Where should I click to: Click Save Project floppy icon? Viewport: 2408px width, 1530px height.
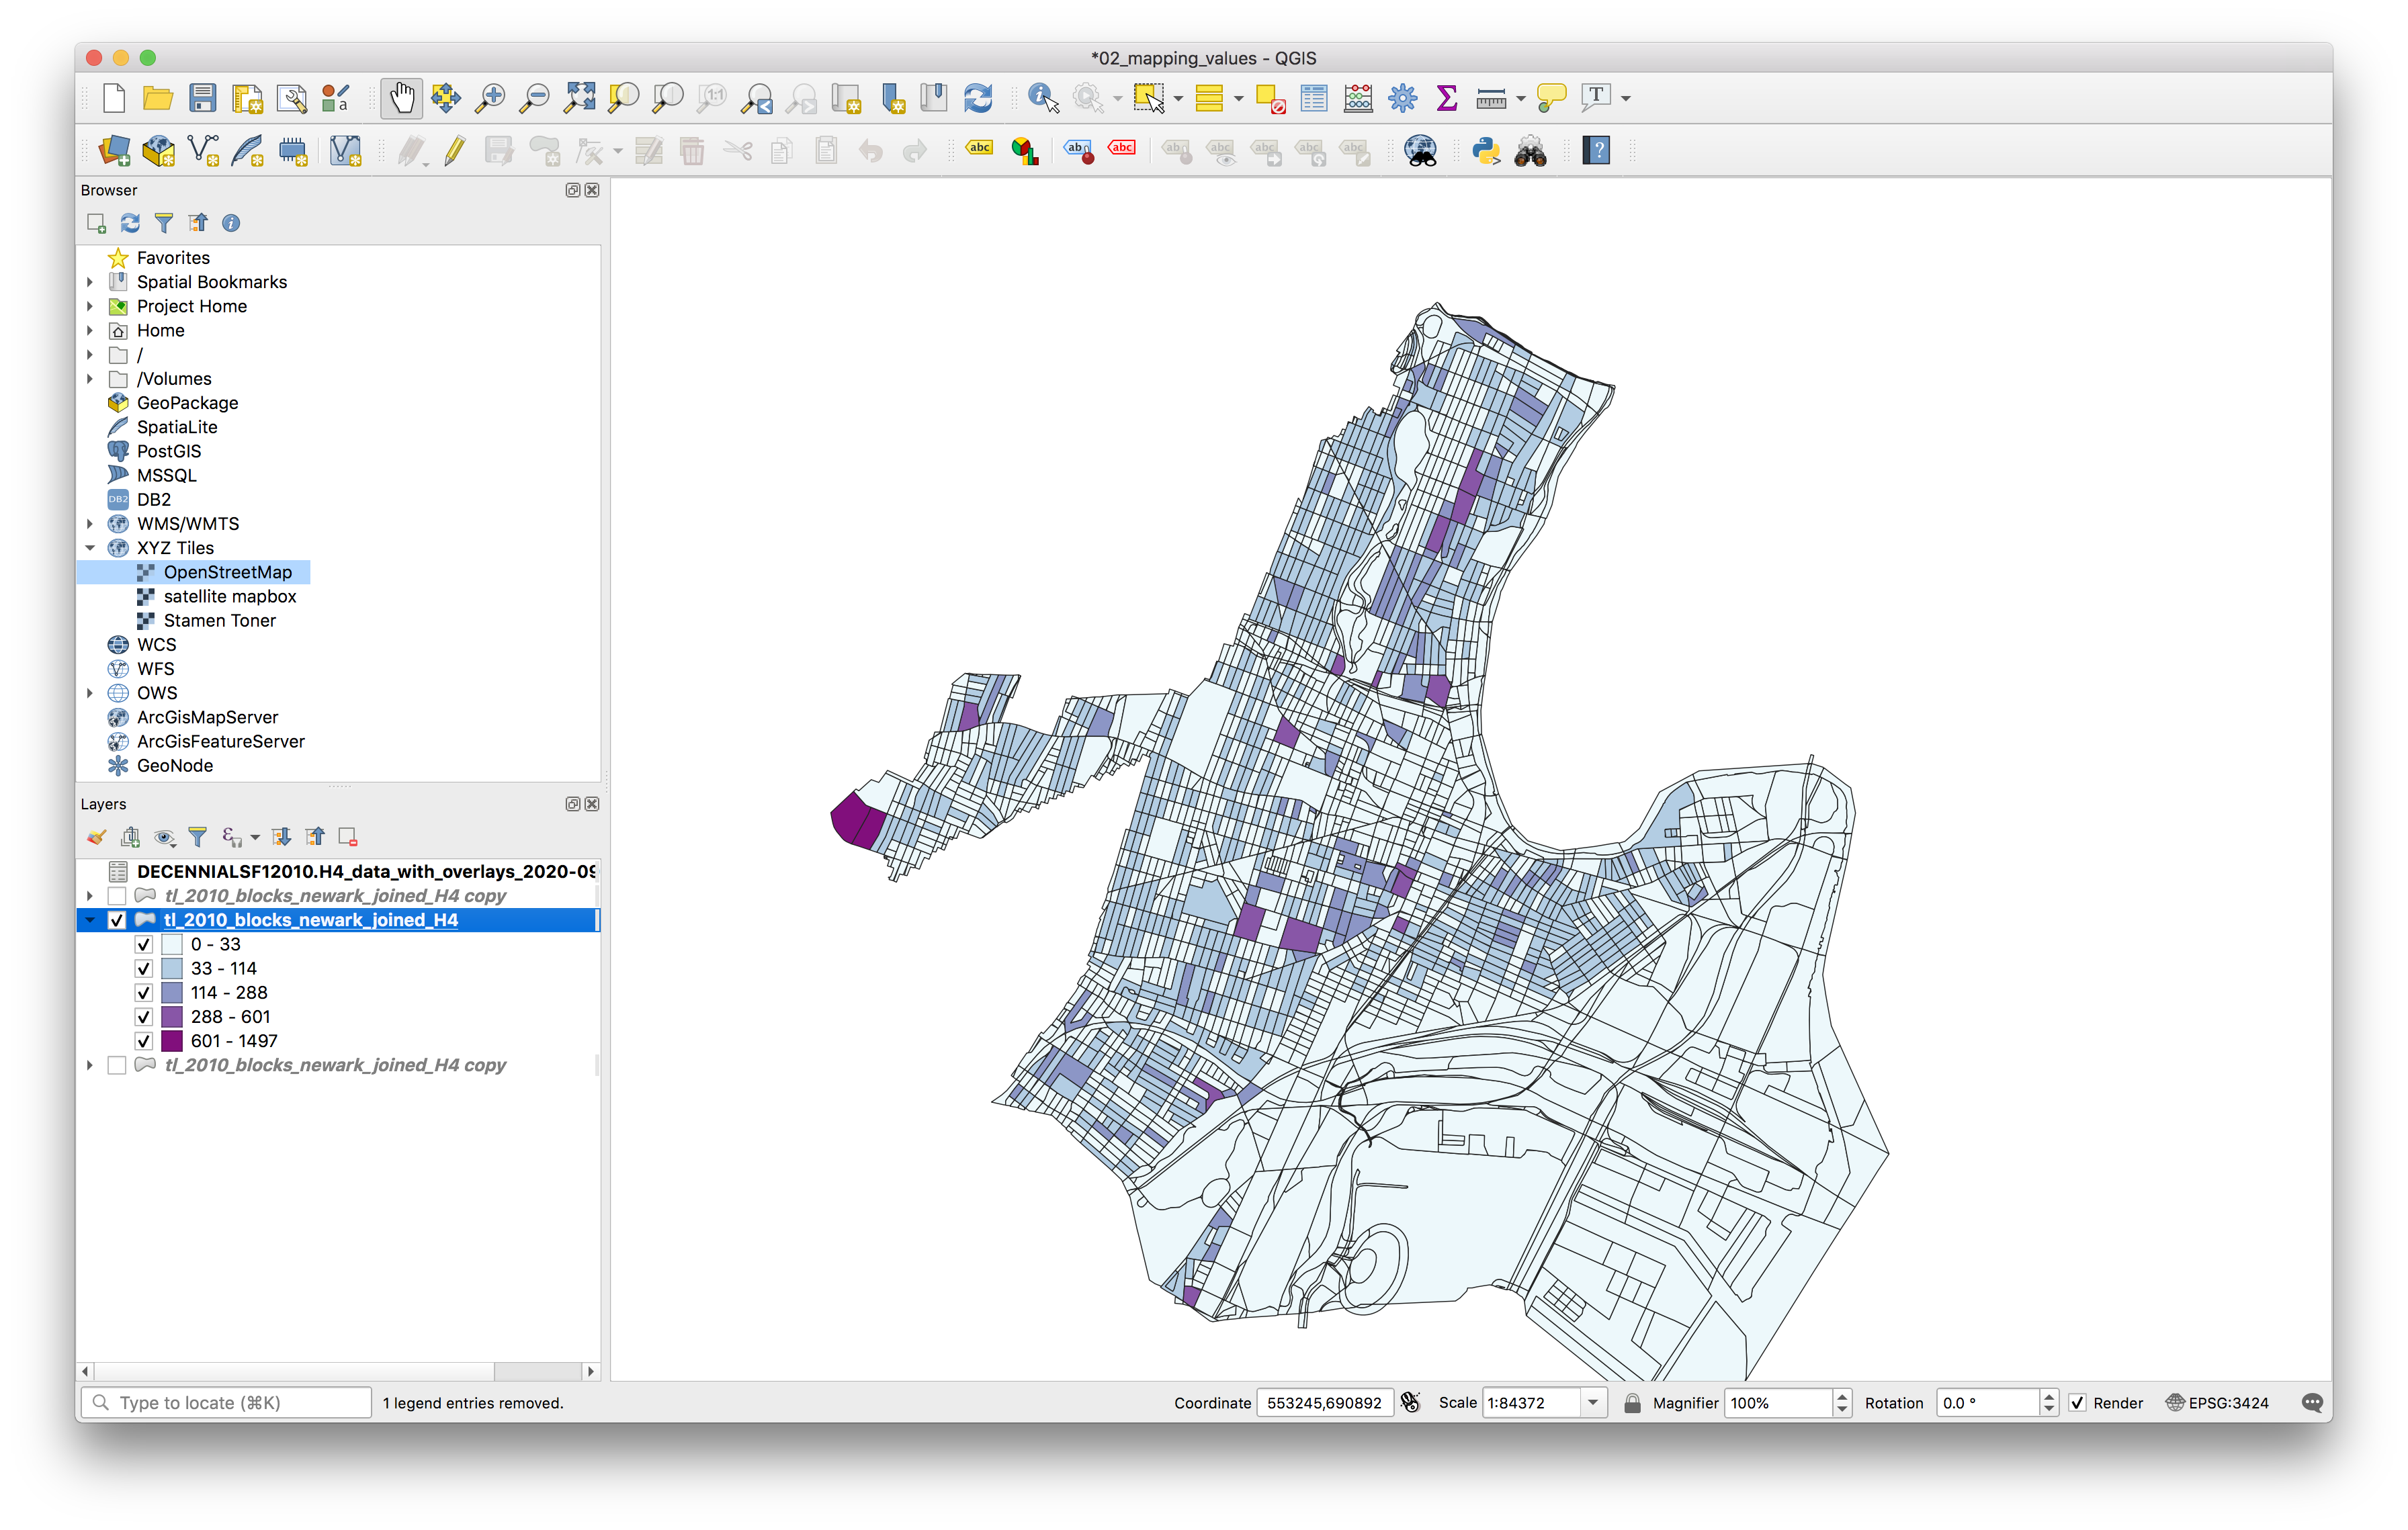(x=203, y=98)
